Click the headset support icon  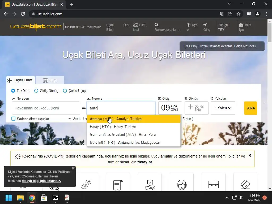pos(182,185)
